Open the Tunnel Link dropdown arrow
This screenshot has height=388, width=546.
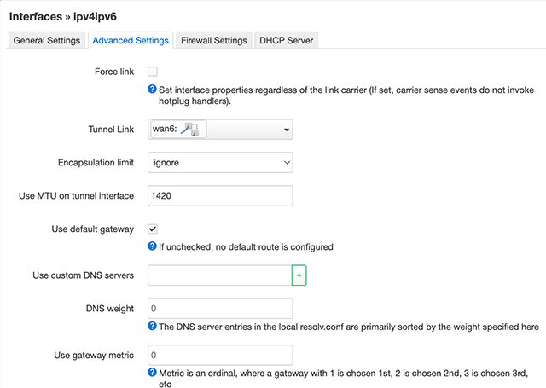287,130
